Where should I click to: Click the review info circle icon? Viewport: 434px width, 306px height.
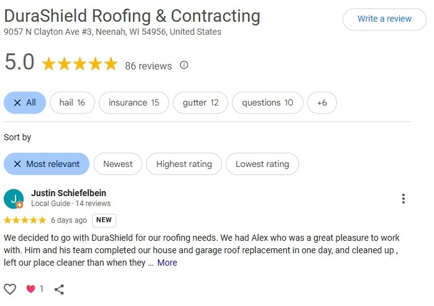[x=184, y=65]
